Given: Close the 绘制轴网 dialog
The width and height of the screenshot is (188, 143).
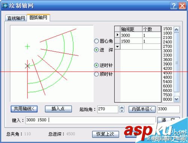Looking at the screenshot, I should [182, 6].
